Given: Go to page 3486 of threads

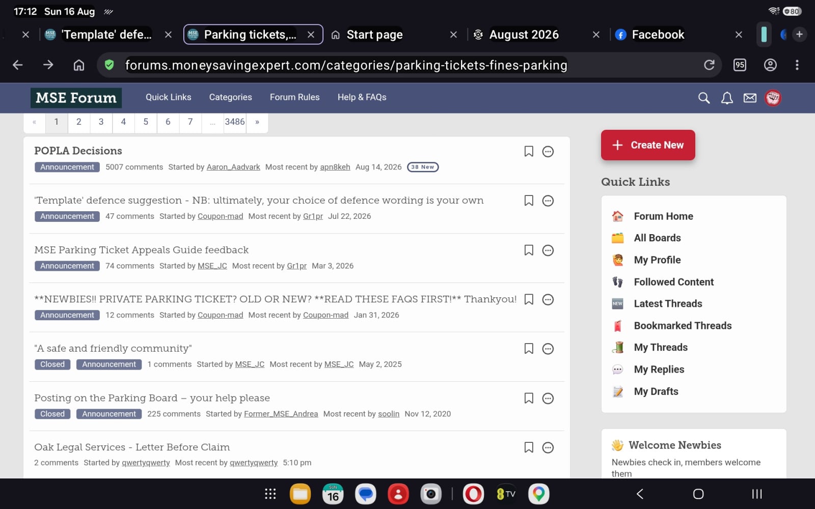Looking at the screenshot, I should click(x=235, y=122).
